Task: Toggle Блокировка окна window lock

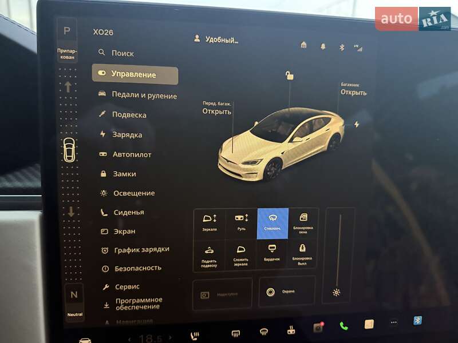Action: (x=305, y=222)
